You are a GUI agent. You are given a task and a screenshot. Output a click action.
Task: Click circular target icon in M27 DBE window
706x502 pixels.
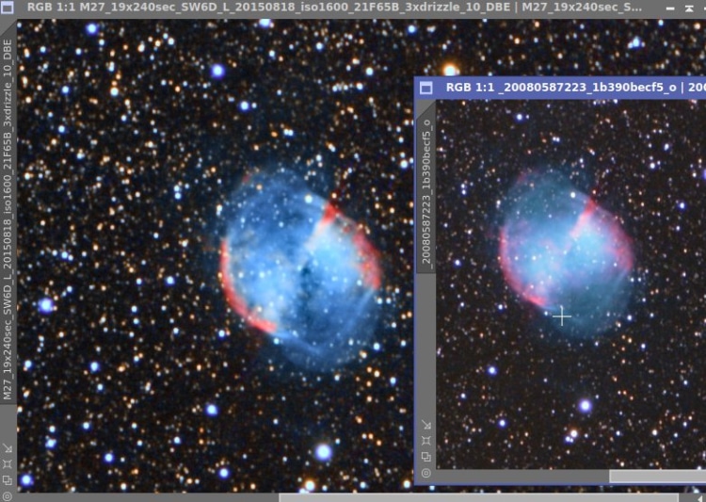pos(8,496)
